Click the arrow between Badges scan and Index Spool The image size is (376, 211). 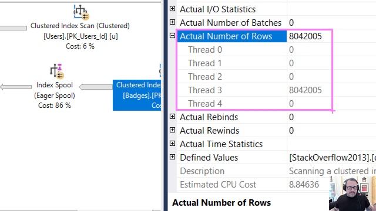pyautogui.click(x=96, y=87)
